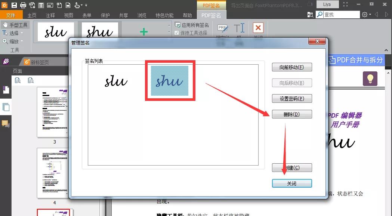Viewport: 392px width, 216px height.
Task: Expand the 选择 tool dropdown arrow
Action: 22,33
